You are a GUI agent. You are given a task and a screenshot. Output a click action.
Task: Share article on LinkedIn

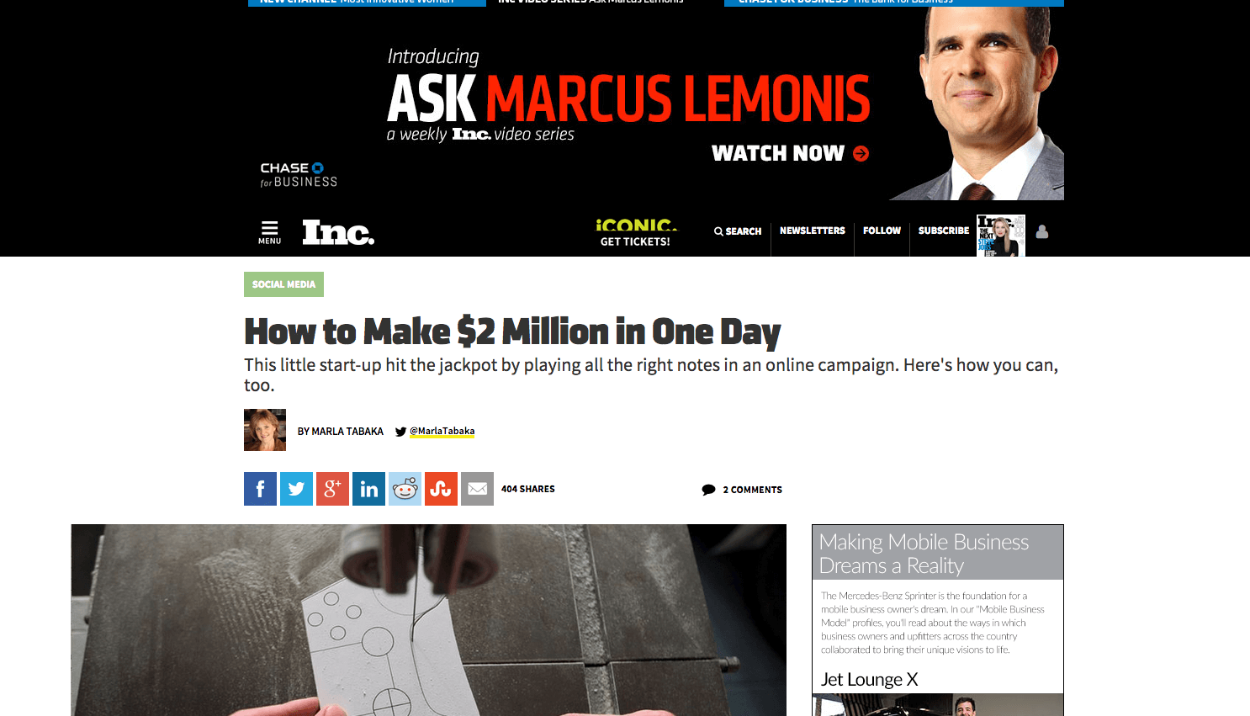click(x=368, y=489)
